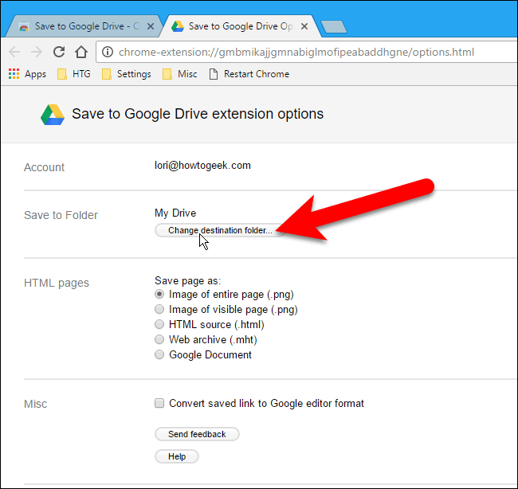
Task: Click the browser back arrow
Action: [14, 53]
